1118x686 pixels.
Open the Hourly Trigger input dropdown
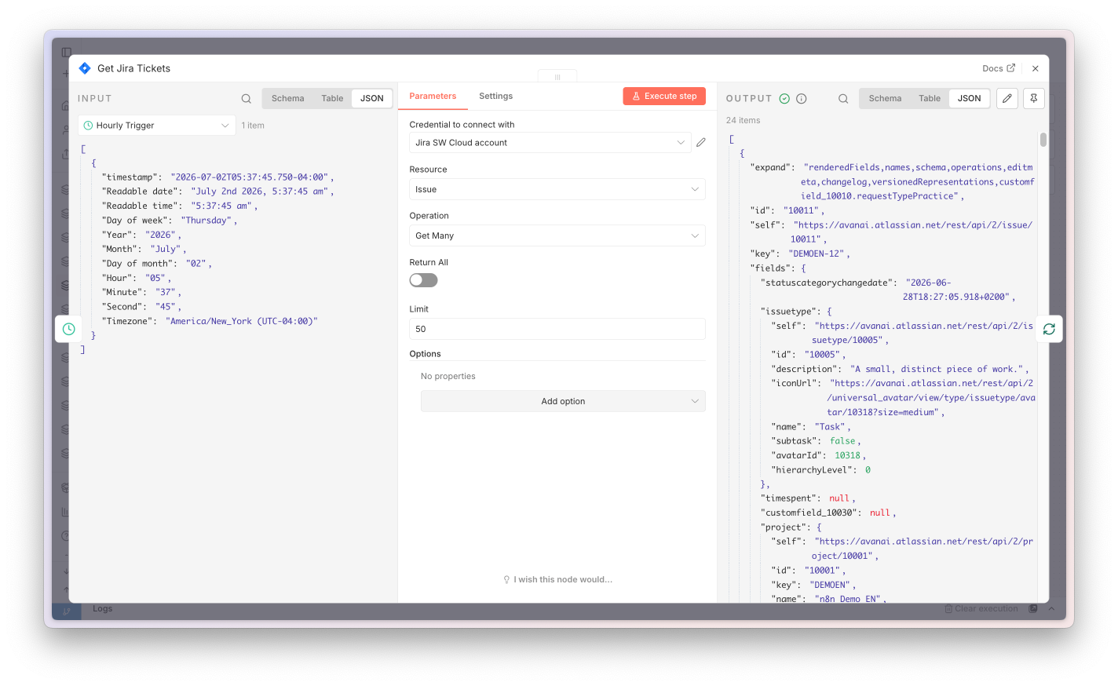[x=157, y=126]
